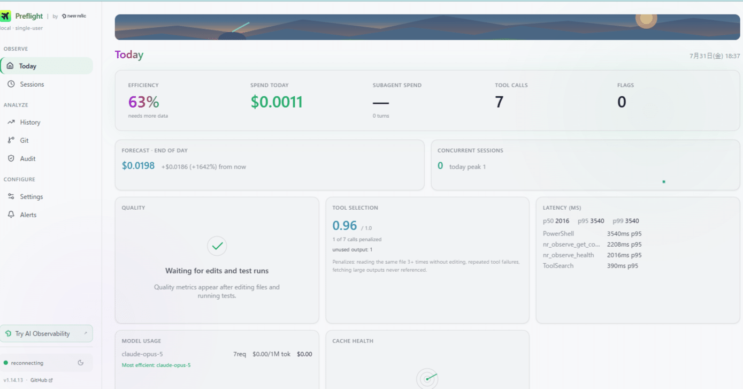Click the date and time in the header
The image size is (743, 389).
pyautogui.click(x=715, y=56)
